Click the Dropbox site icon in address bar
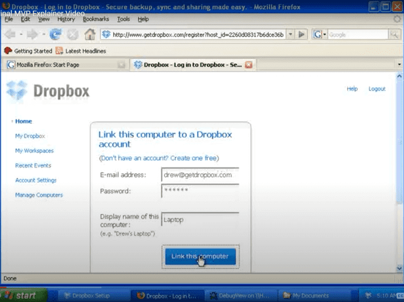 click(106, 34)
